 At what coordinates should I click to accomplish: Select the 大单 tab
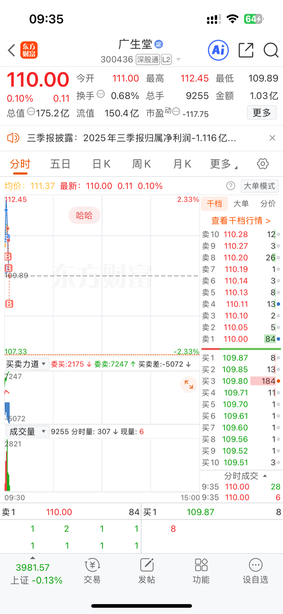click(x=241, y=203)
